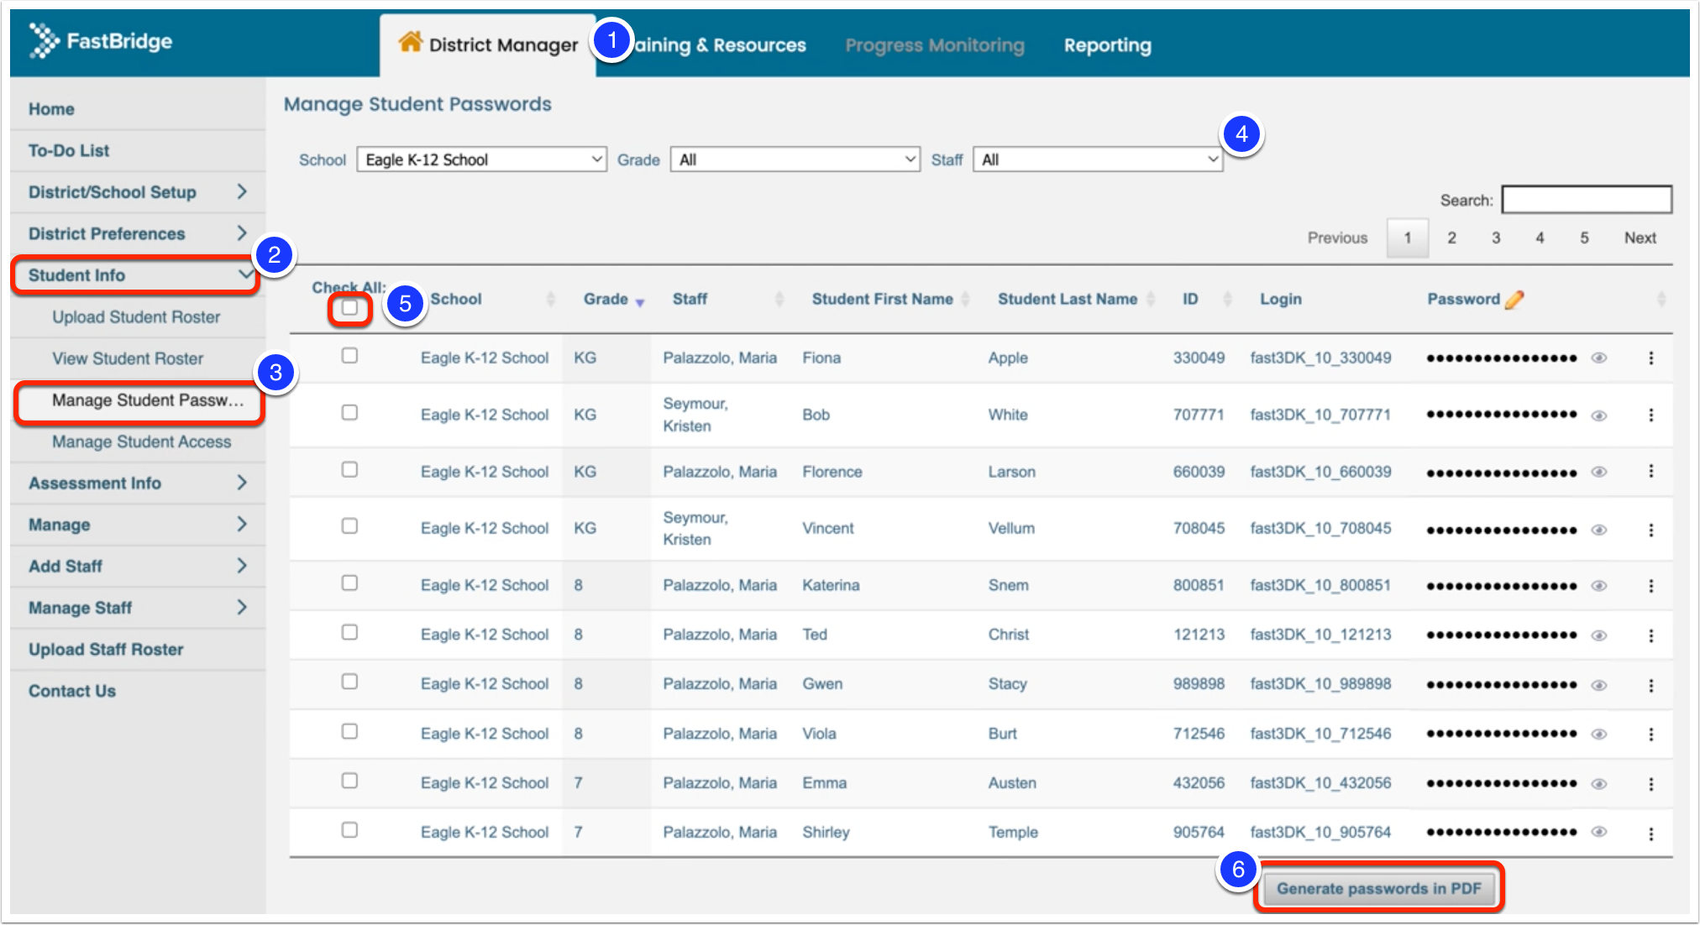Show Ted Christ's password via eye icon
This screenshot has width=1700, height=925.
[1599, 635]
